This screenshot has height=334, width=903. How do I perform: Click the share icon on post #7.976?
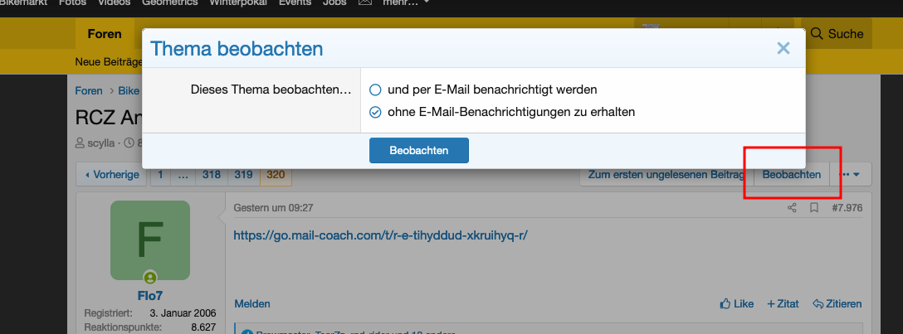coord(793,207)
